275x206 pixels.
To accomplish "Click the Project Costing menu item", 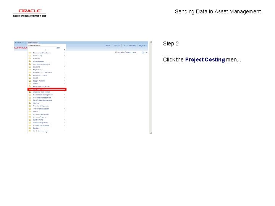I will tap(47, 89).
